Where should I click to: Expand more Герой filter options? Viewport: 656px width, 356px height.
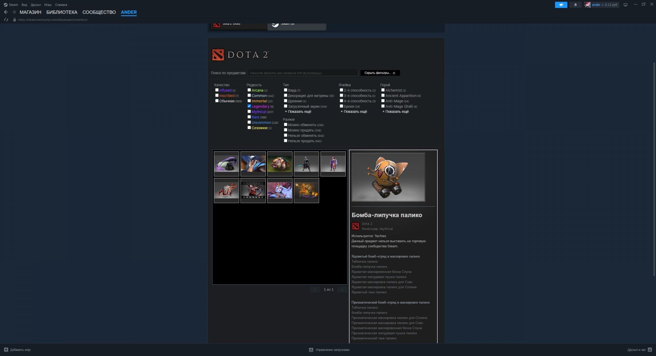(x=395, y=112)
